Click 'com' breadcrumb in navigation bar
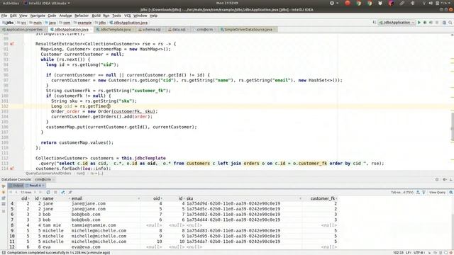Image resolution: width=454 pixels, height=255 pixels. click(x=65, y=23)
